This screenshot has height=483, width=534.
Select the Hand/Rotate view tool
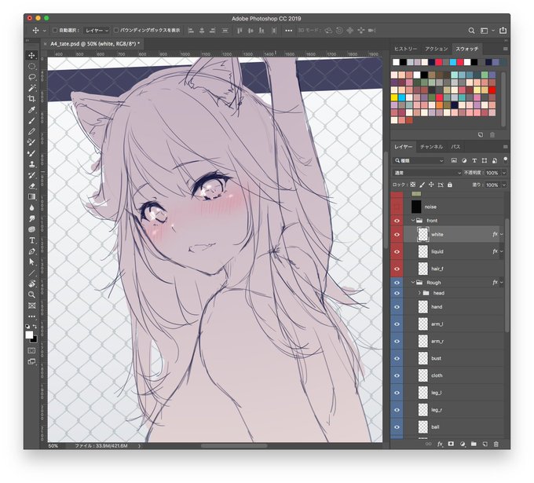pos(31,284)
